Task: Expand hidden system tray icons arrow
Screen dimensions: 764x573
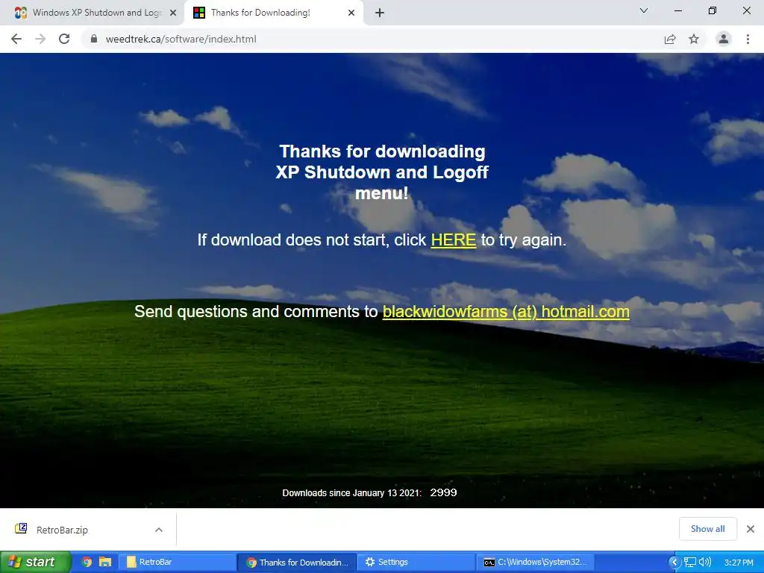Action: pyautogui.click(x=674, y=562)
